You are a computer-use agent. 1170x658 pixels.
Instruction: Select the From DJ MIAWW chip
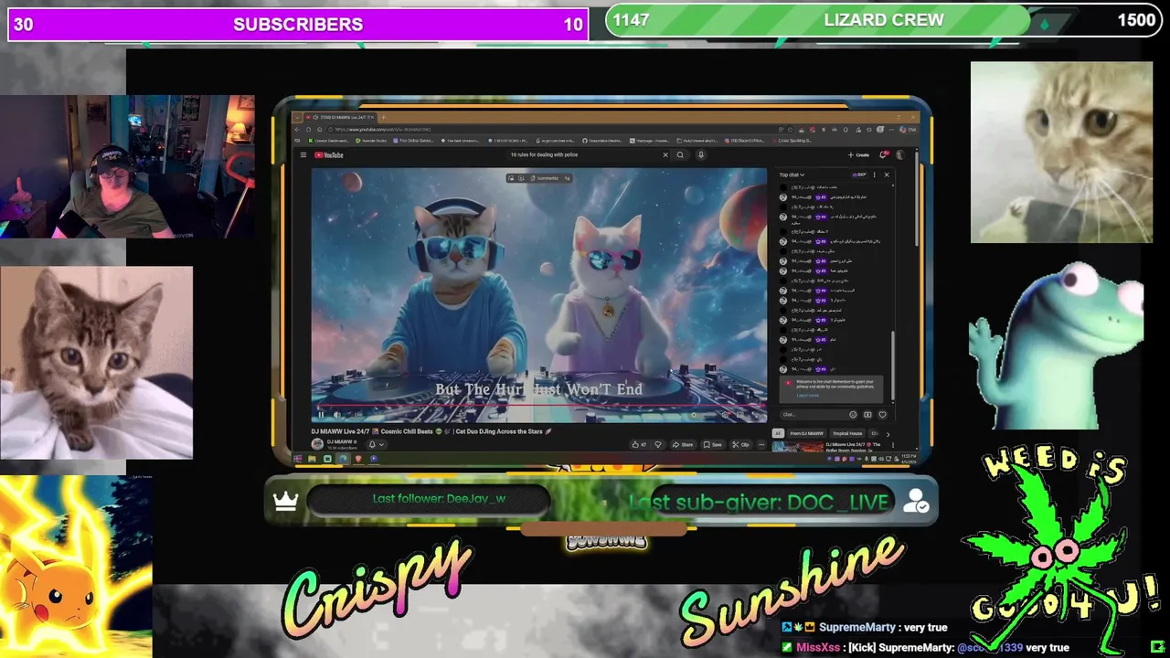point(807,433)
